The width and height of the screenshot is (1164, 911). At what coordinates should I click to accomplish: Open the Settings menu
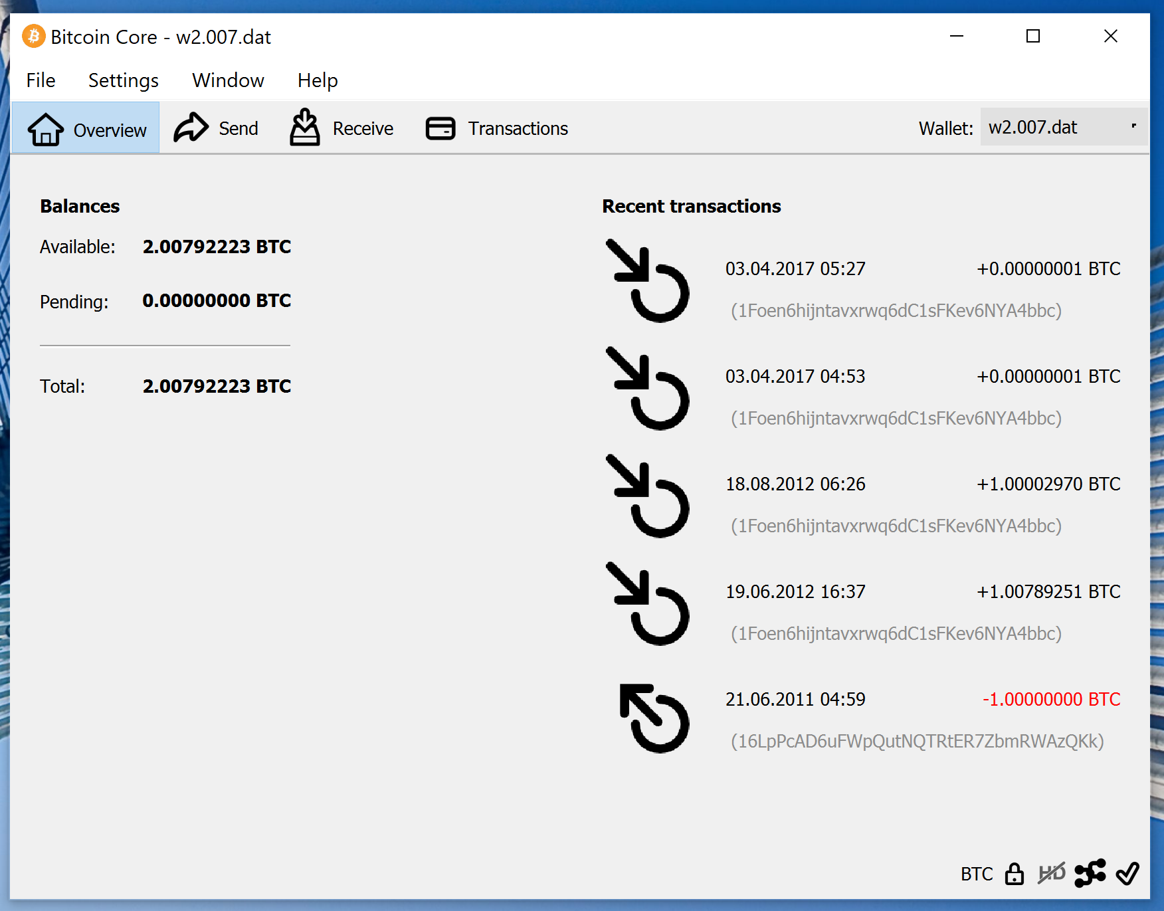click(123, 80)
